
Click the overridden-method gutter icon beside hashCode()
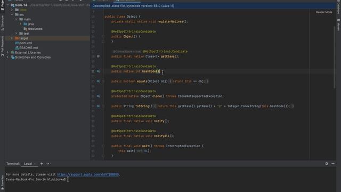(x=98, y=71)
